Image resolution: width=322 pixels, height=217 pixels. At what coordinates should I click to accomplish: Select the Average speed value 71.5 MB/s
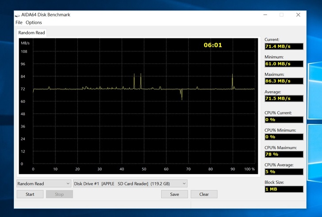(x=284, y=98)
